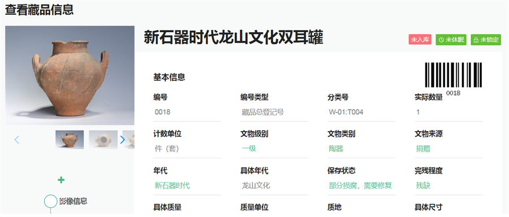Image resolution: width=509 pixels, height=217 pixels.
Task: Click the 具体年代 field 龙山文化
Action: tap(274, 186)
